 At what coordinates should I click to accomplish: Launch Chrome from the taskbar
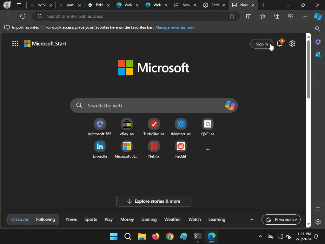click(170, 236)
